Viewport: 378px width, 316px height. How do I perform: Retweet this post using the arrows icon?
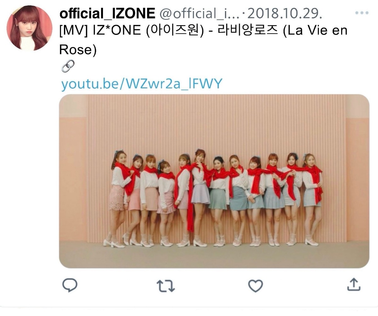coord(166,286)
